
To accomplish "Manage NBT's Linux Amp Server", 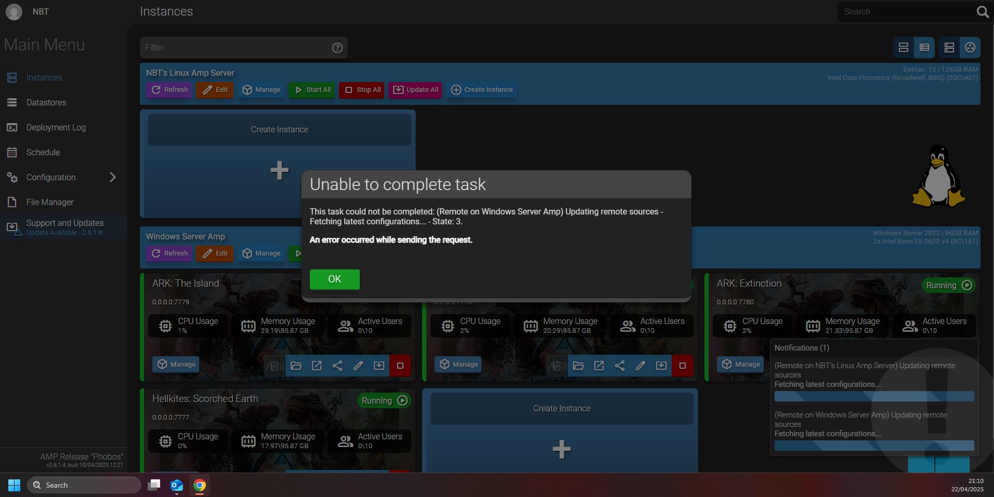I will pos(261,90).
